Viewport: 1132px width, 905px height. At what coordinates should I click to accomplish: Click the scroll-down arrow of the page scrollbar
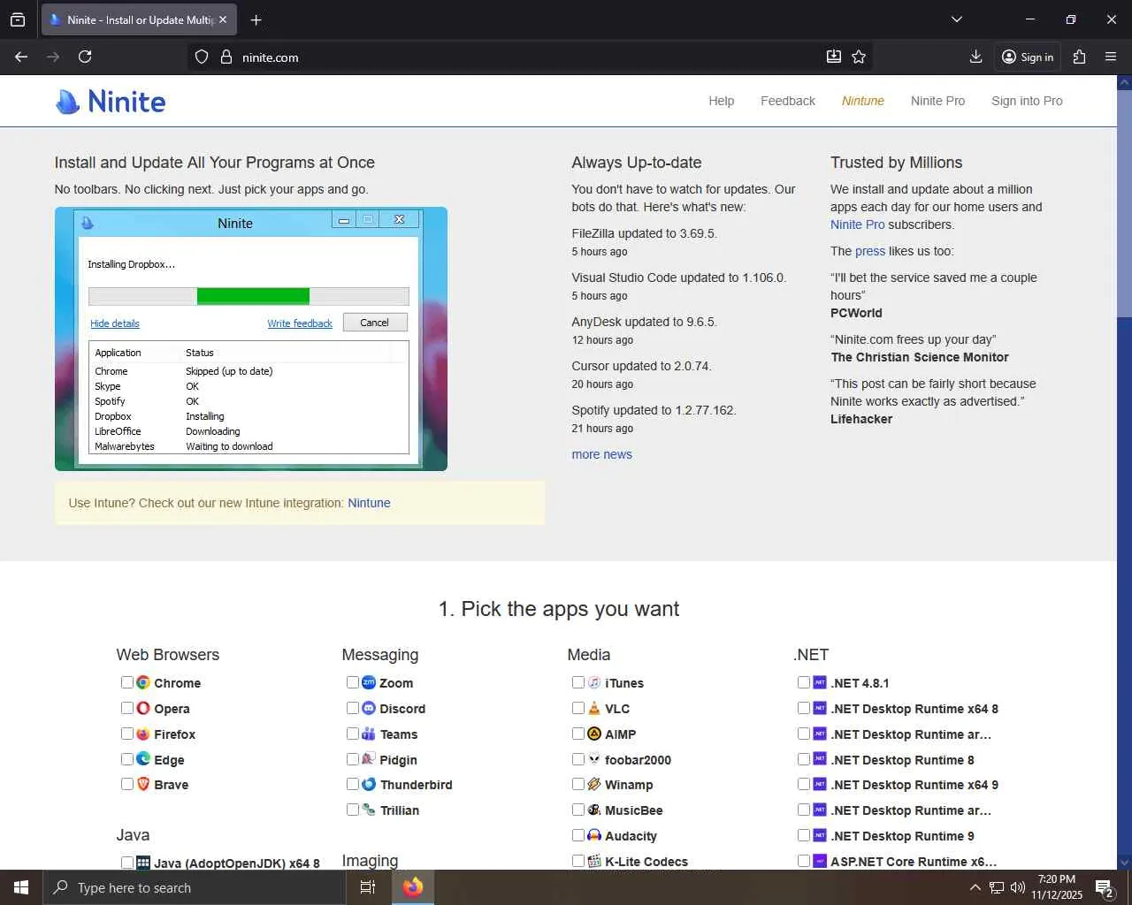1124,863
